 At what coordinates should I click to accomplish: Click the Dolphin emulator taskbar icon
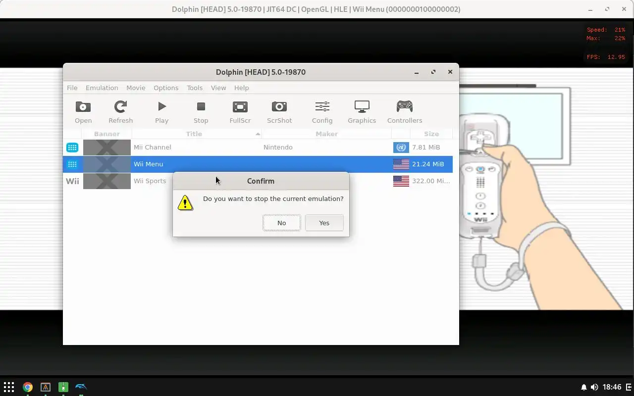pos(81,387)
